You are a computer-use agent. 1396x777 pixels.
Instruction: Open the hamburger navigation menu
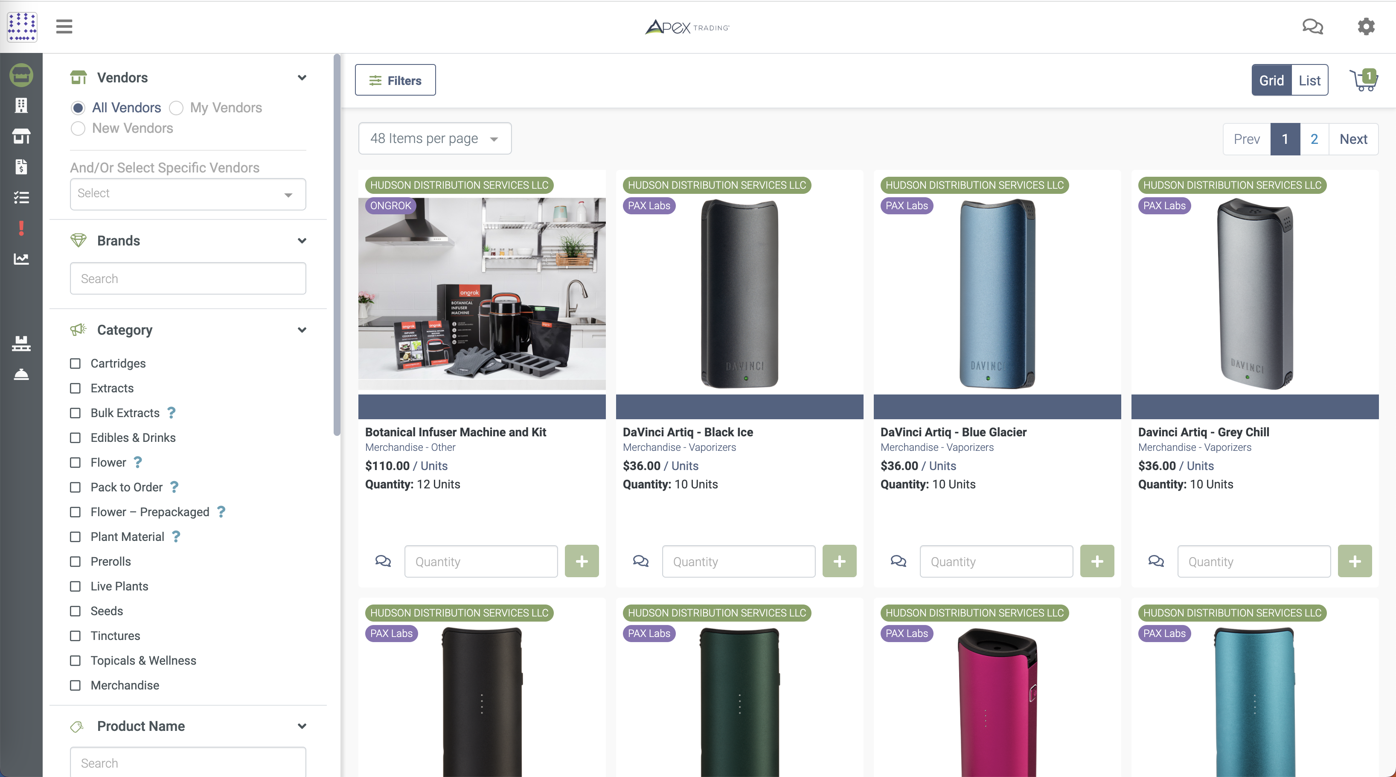(64, 26)
